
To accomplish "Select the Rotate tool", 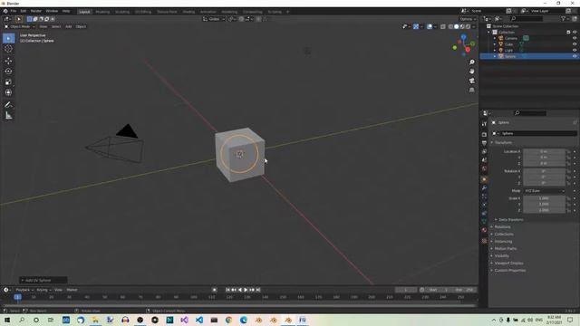I will (8, 72).
